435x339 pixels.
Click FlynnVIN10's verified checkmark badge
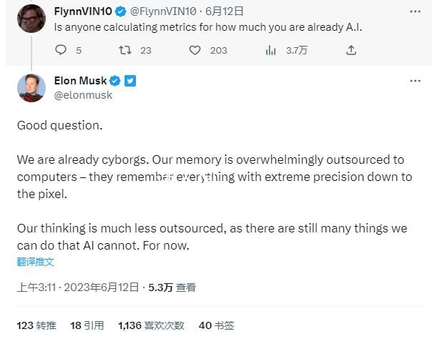click(121, 11)
